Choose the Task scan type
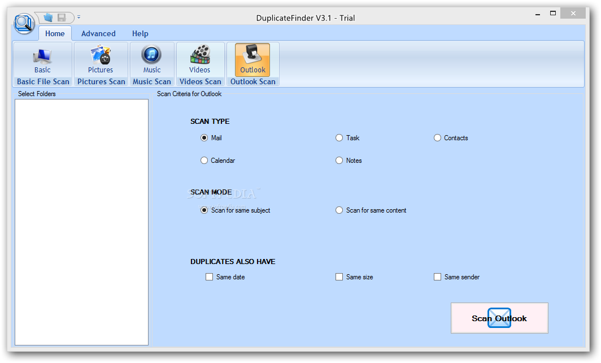Screen dimensions: 601x363 [x=347, y=138]
